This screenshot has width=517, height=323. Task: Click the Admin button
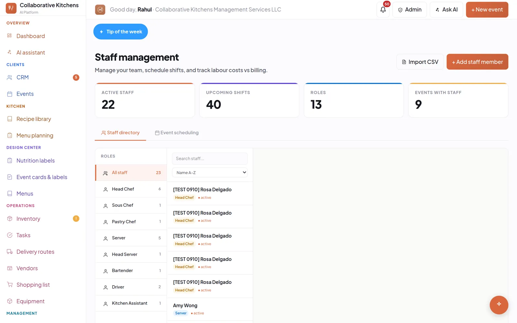click(409, 10)
